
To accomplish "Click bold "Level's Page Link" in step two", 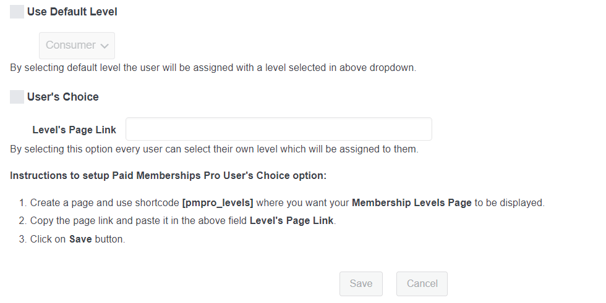I will [292, 221].
